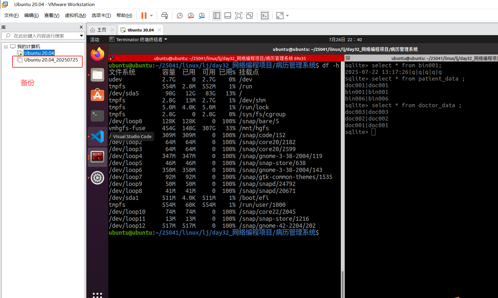Open the 帮助(H) menu
The height and width of the screenshot is (298, 498).
pos(124,15)
